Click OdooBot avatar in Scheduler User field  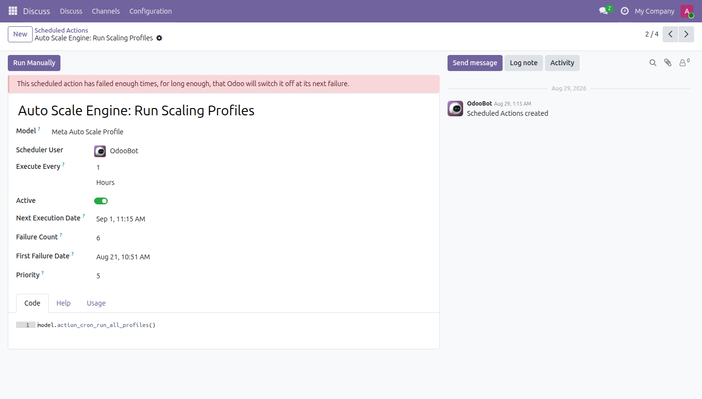pos(100,151)
